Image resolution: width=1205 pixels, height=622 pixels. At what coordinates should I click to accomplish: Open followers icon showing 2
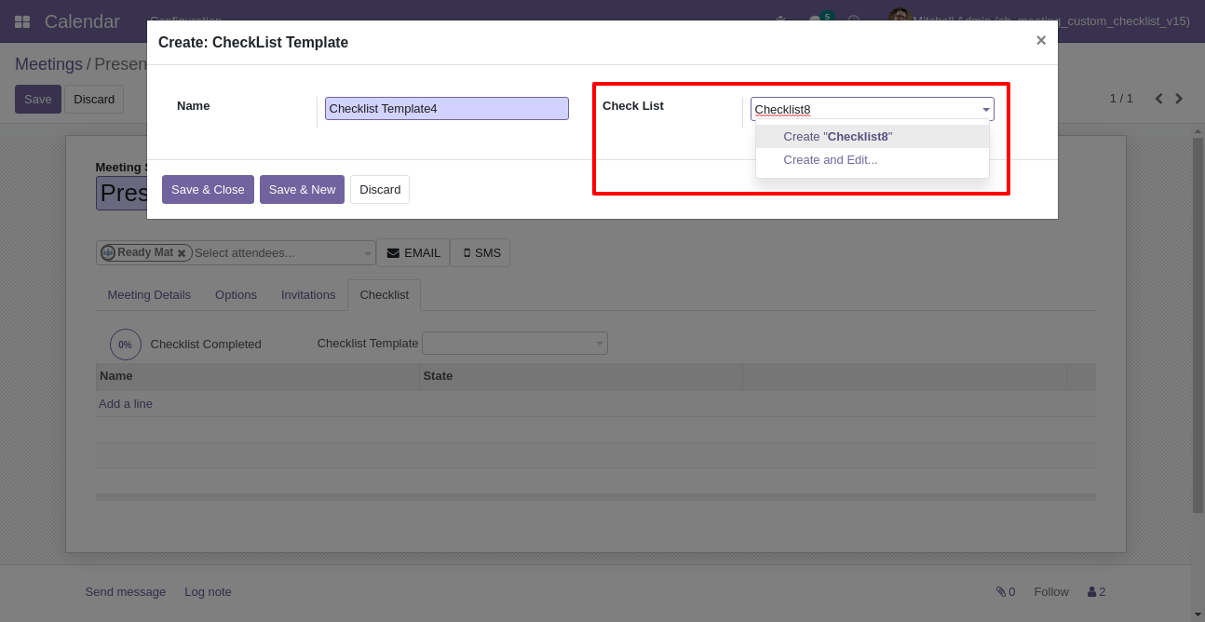click(1096, 592)
